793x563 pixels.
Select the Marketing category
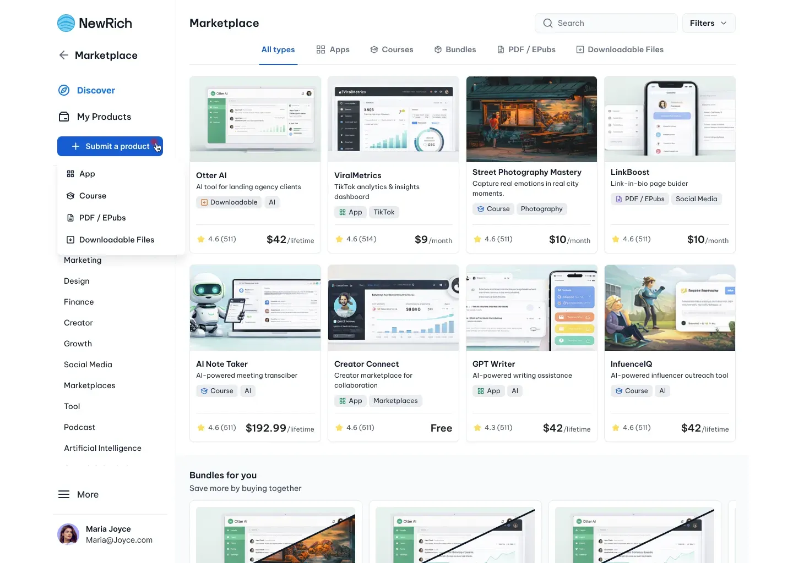tap(83, 260)
